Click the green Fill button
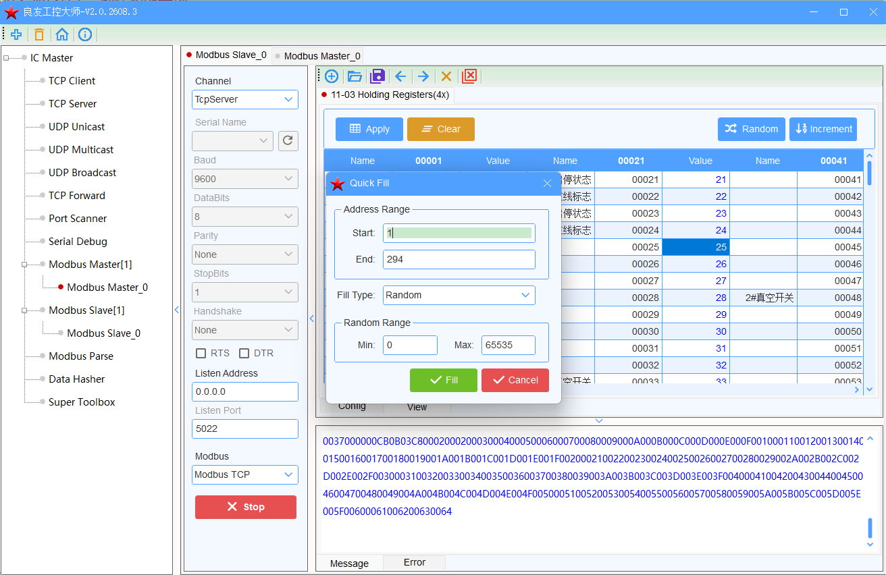886x575 pixels. click(x=444, y=380)
